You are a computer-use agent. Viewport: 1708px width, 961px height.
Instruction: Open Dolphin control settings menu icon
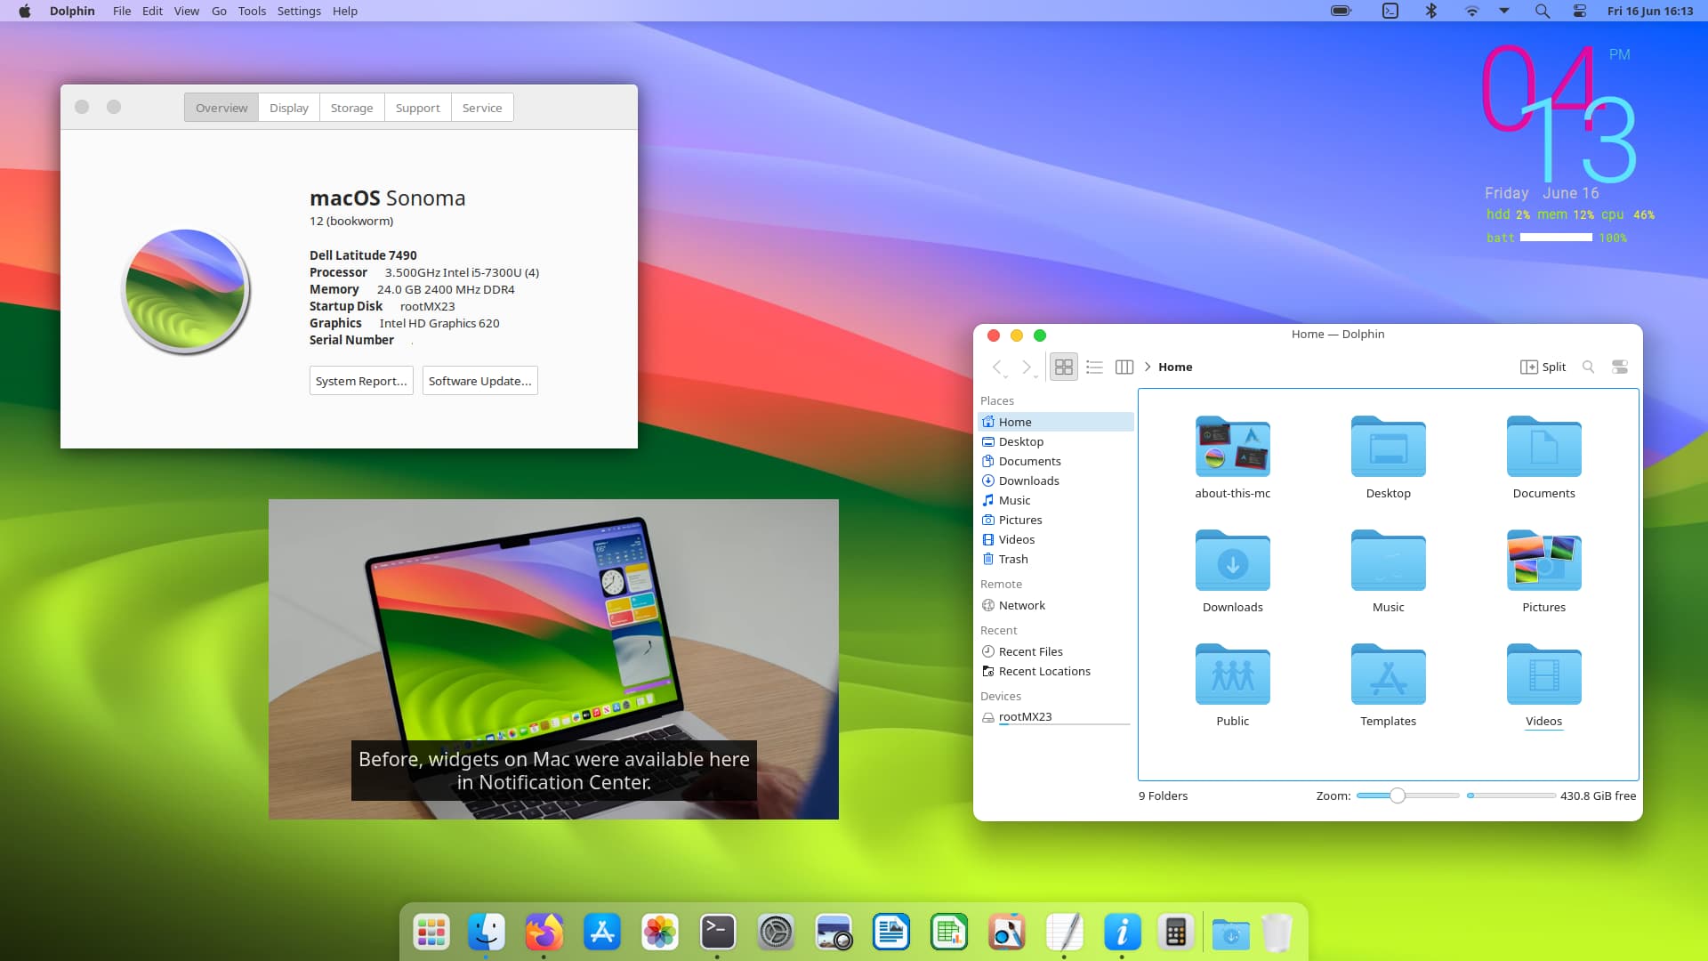coord(1620,367)
